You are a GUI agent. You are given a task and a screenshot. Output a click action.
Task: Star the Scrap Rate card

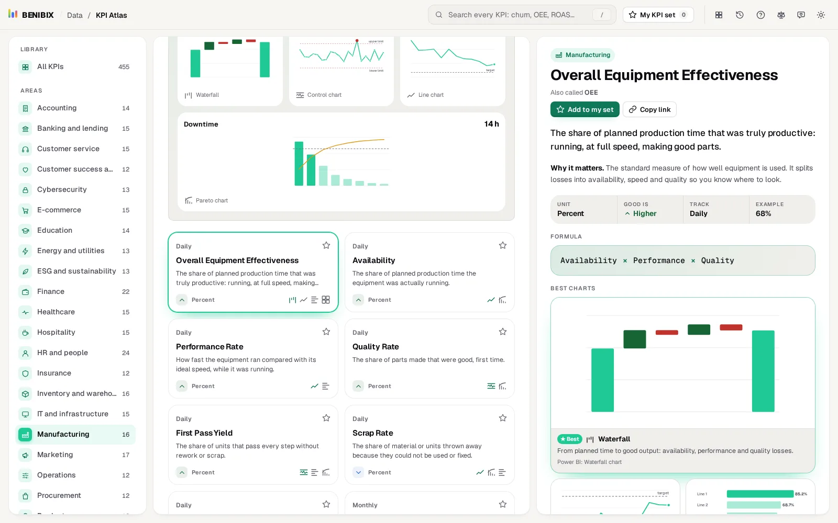coord(503,418)
